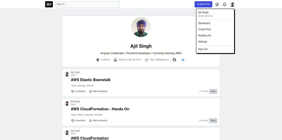The image size is (282, 140).
Task: Add comments on CloudFormation Hands On post
Action: tap(100, 121)
